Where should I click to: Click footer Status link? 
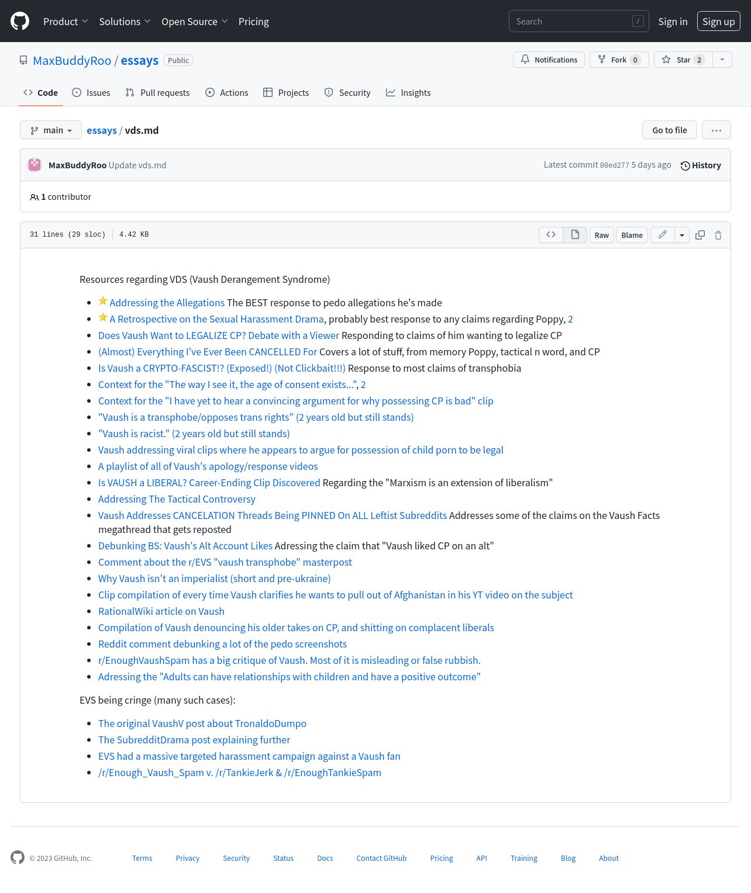[x=283, y=858]
